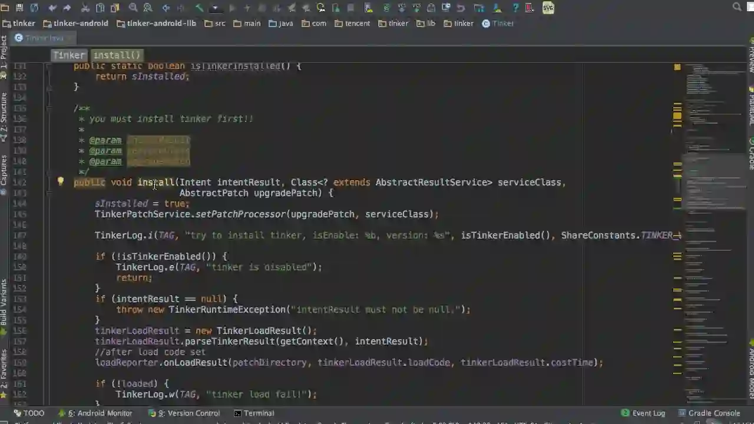
Task: Click the Replace toolbar icon
Action: 148,8
